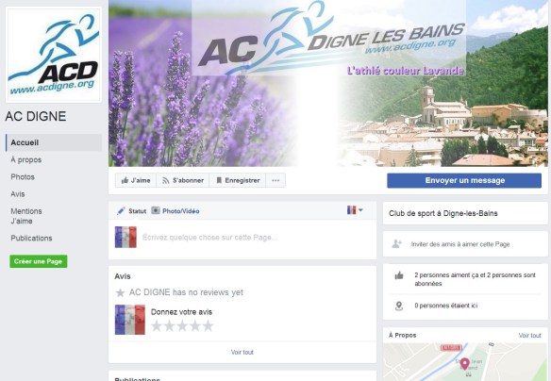Save the page with the Enregistrer bookmark
The width and height of the screenshot is (551, 381).
coord(238,180)
